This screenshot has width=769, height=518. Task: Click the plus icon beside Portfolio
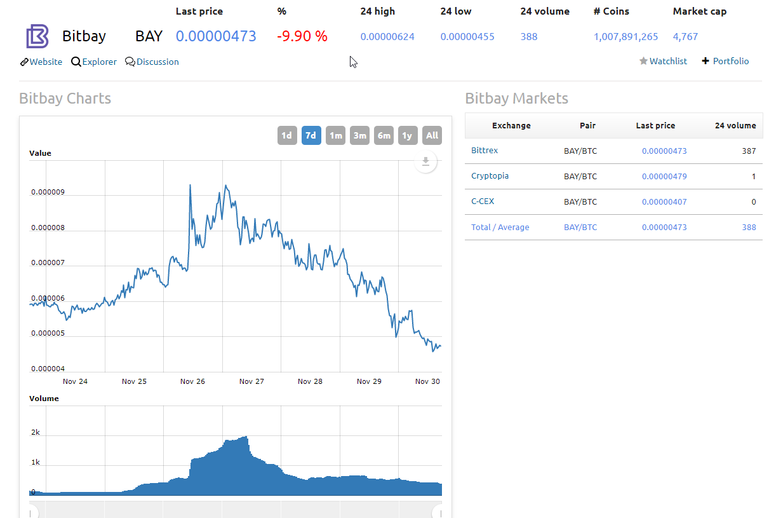(x=705, y=61)
